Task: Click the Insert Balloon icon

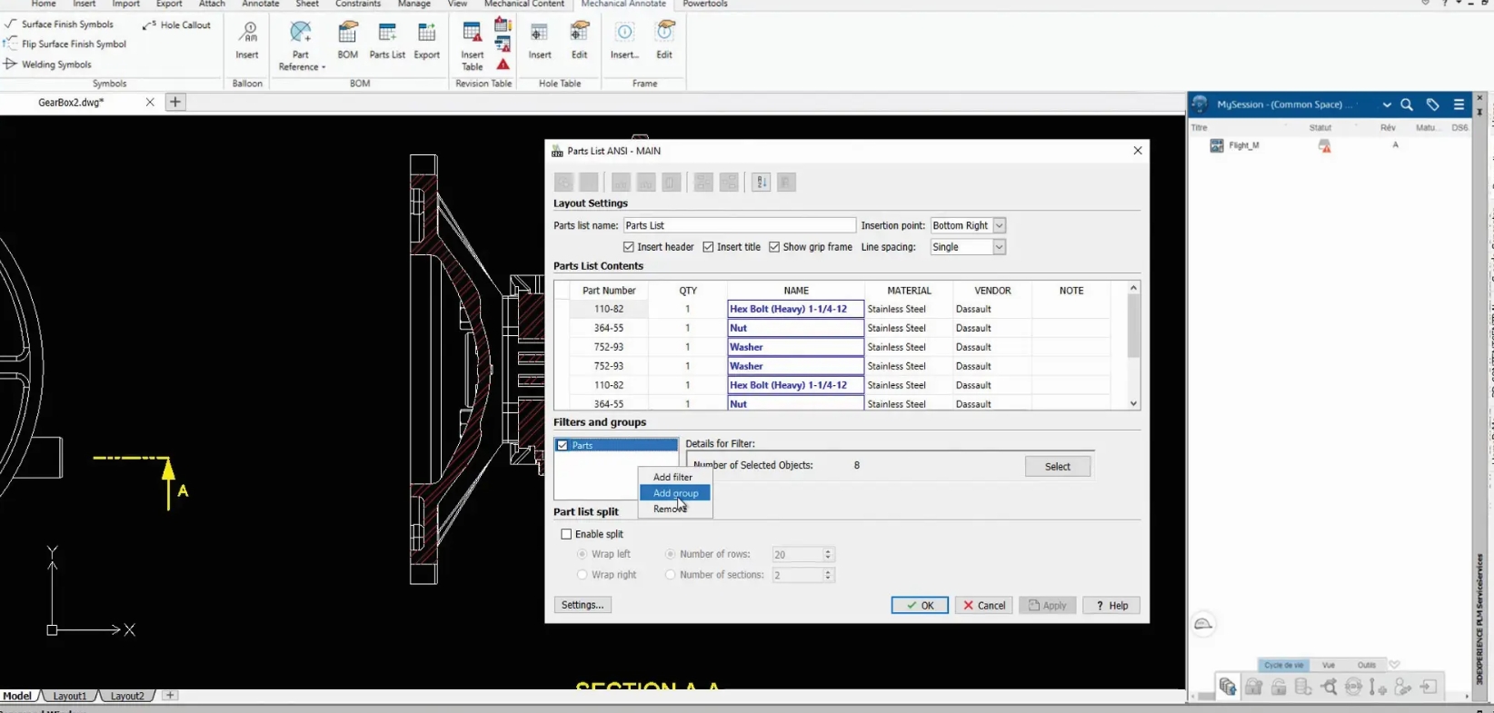Action: (247, 41)
